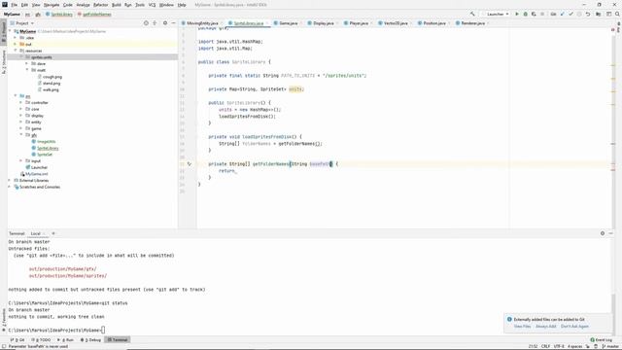Click the Git commit checkmark icon

tap(570, 14)
